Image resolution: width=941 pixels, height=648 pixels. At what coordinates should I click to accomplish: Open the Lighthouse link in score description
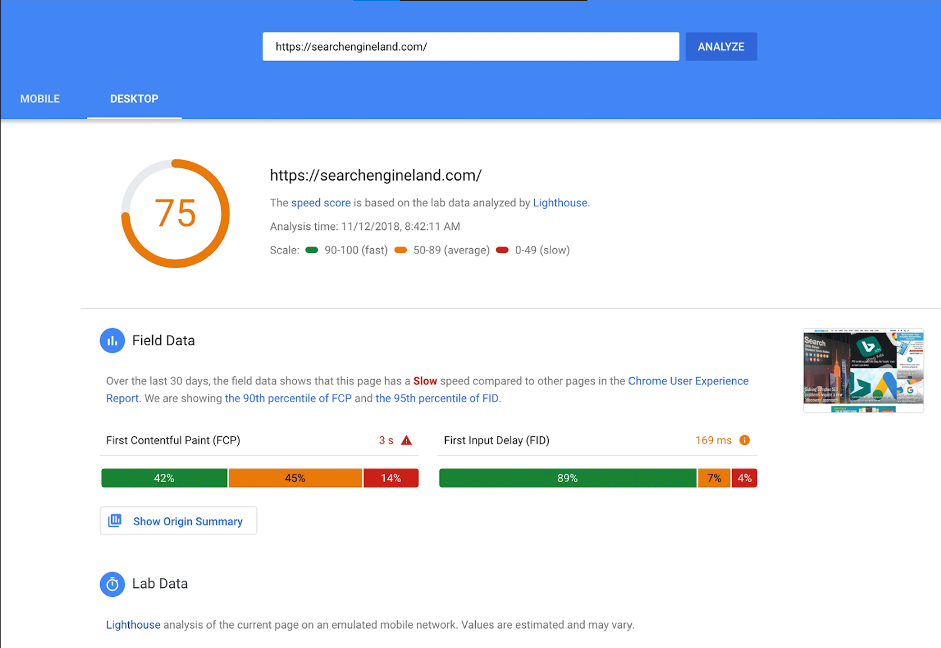560,203
